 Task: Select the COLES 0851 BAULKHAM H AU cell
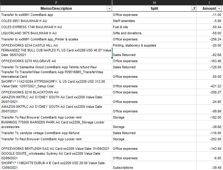click(56, 21)
